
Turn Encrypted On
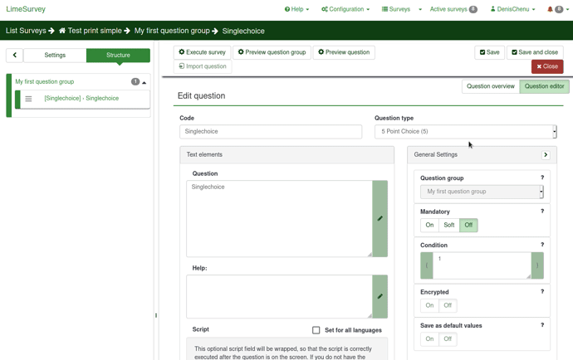[x=429, y=305]
